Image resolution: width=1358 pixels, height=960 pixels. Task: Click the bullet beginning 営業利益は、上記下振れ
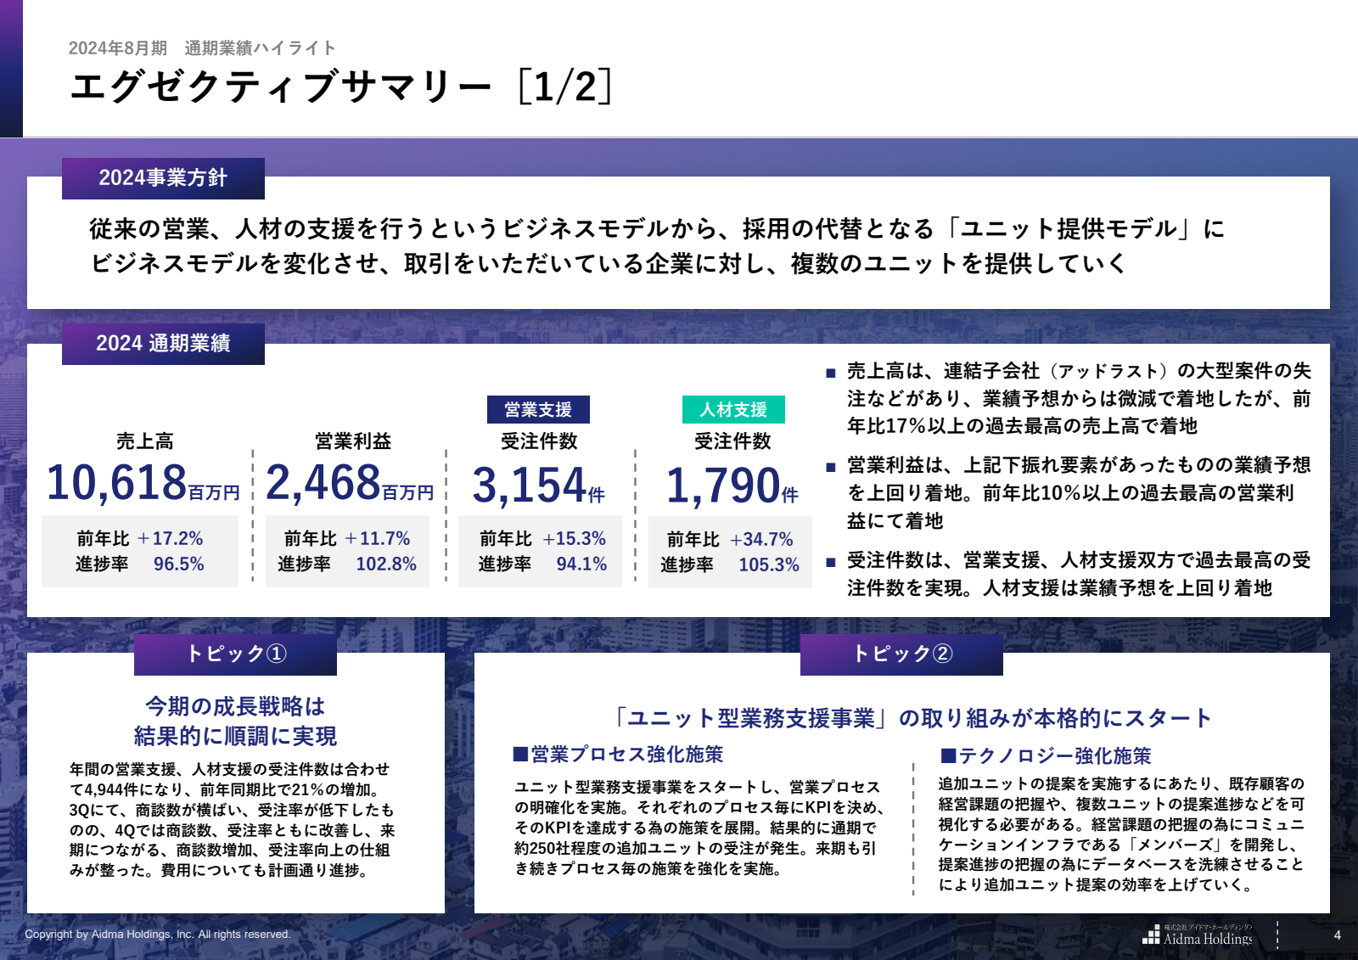[x=1069, y=493]
